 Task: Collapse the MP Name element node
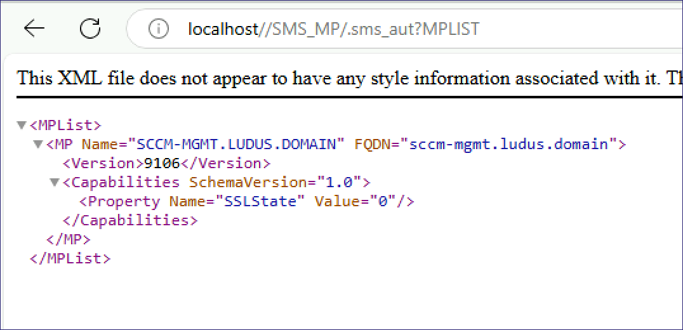(37, 144)
